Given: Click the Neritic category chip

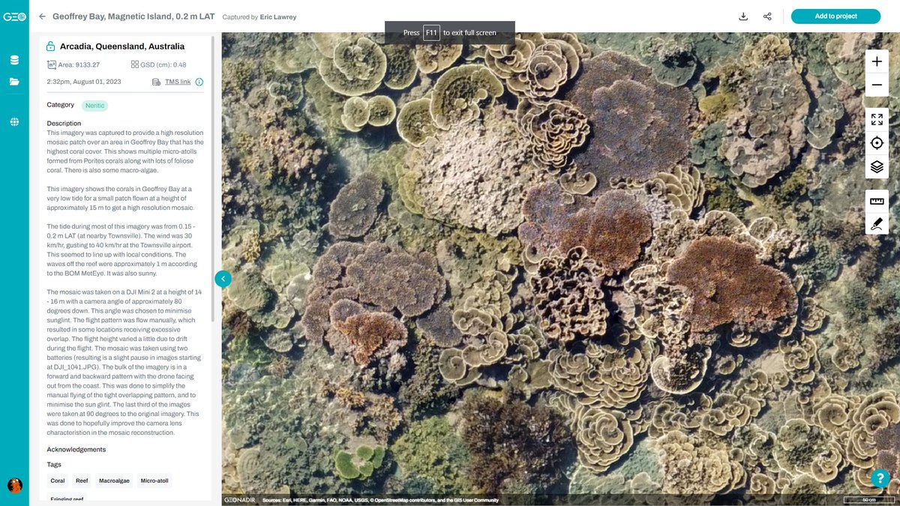Looking at the screenshot, I should [95, 106].
